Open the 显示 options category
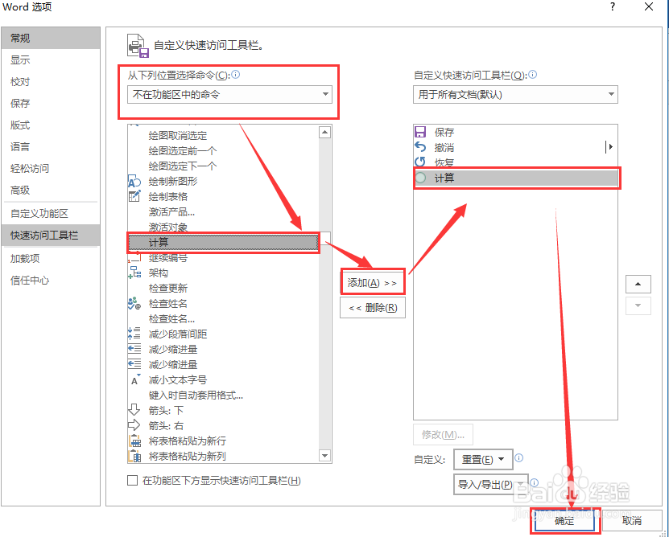669x537 pixels. coord(51,59)
